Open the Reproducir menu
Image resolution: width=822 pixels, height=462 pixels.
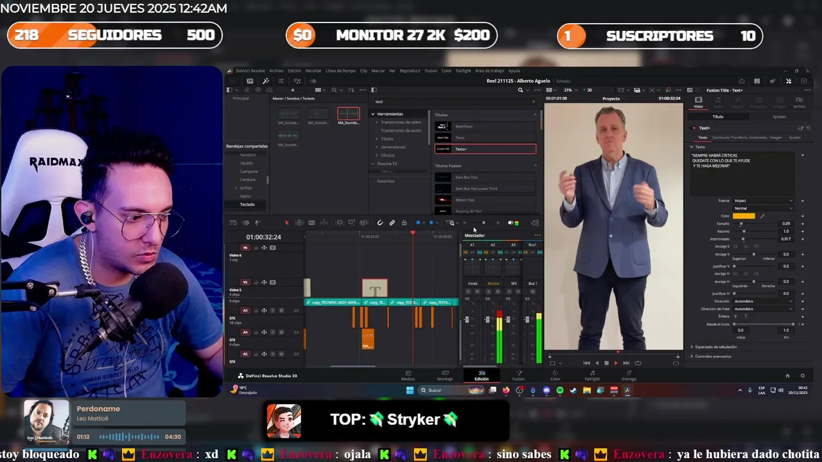pyautogui.click(x=410, y=71)
